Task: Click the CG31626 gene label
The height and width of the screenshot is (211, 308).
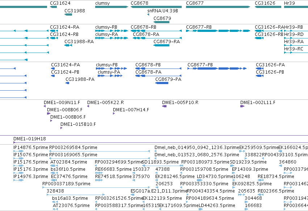Action: (265, 3)
